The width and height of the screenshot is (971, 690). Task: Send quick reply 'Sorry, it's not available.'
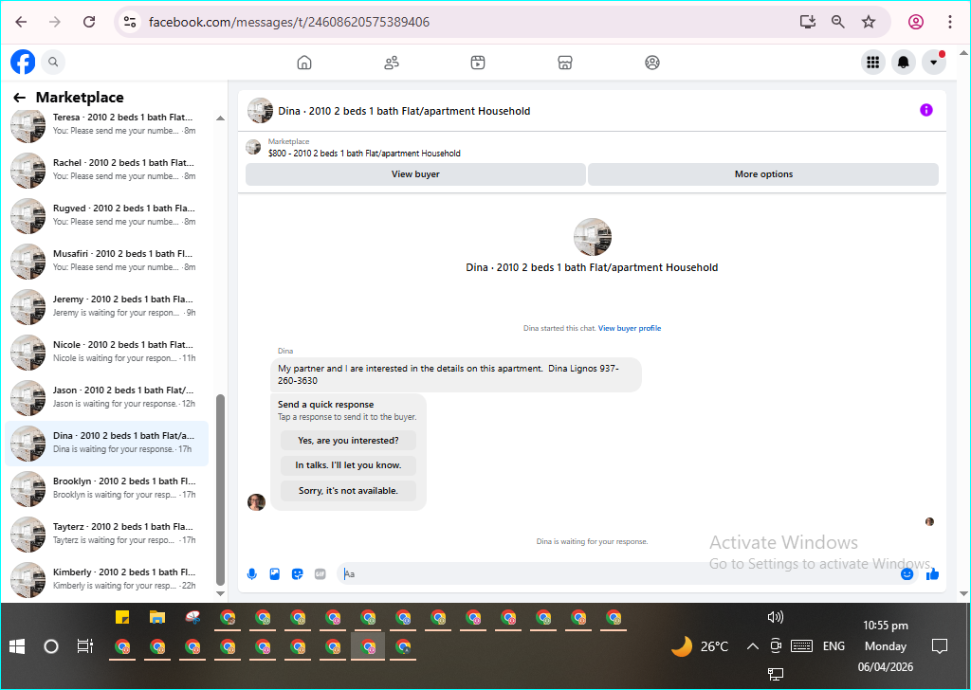(x=348, y=491)
